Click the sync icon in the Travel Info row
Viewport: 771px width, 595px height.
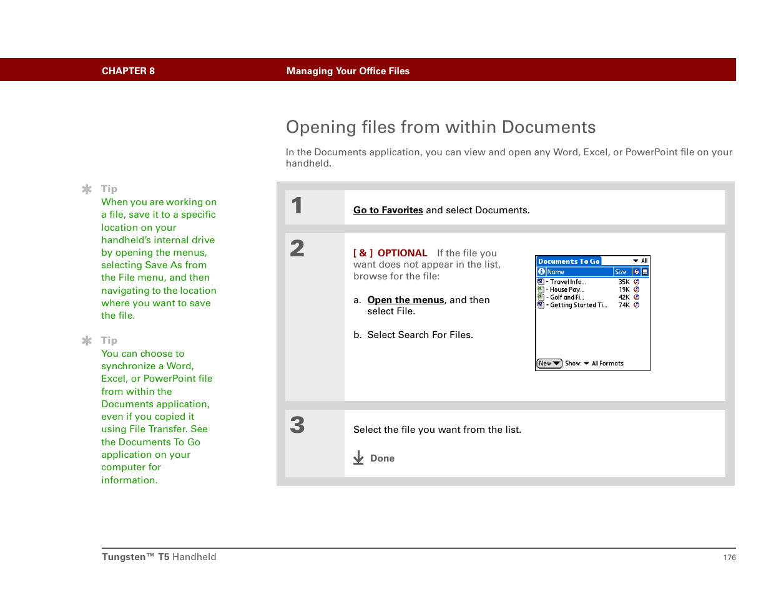[637, 282]
